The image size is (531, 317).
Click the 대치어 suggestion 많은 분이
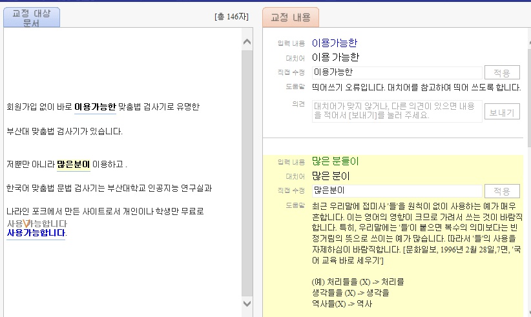[x=331, y=176]
